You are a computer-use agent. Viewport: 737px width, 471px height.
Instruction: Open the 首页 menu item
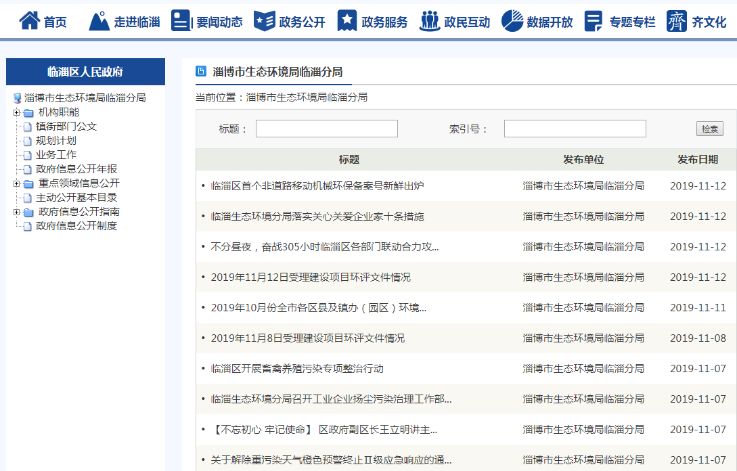55,22
